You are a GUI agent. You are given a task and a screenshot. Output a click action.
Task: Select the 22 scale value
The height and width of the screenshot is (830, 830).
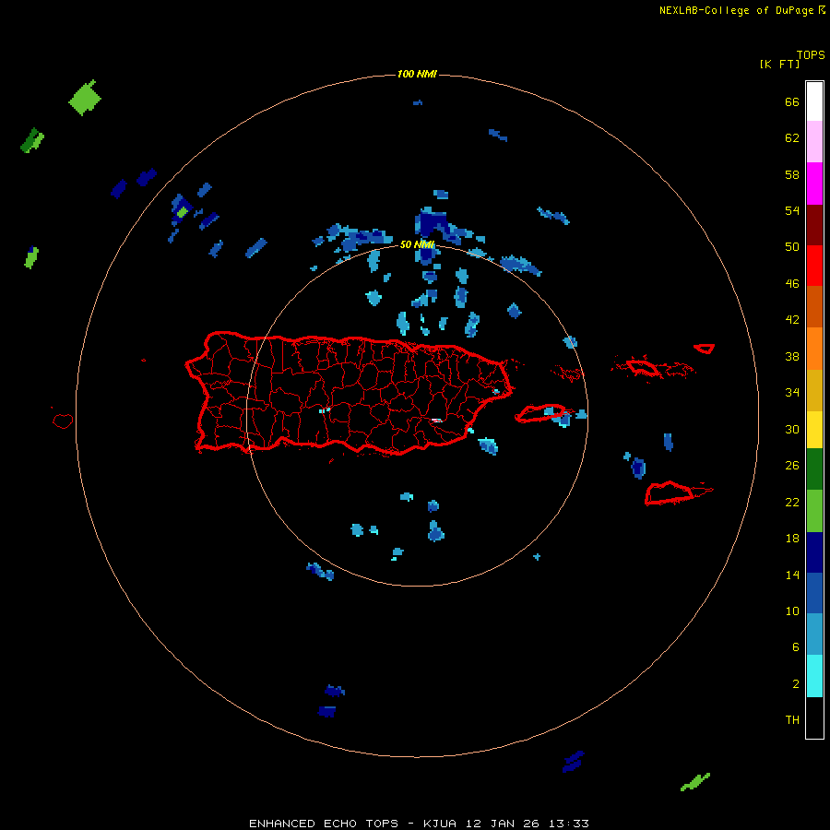[x=792, y=502]
